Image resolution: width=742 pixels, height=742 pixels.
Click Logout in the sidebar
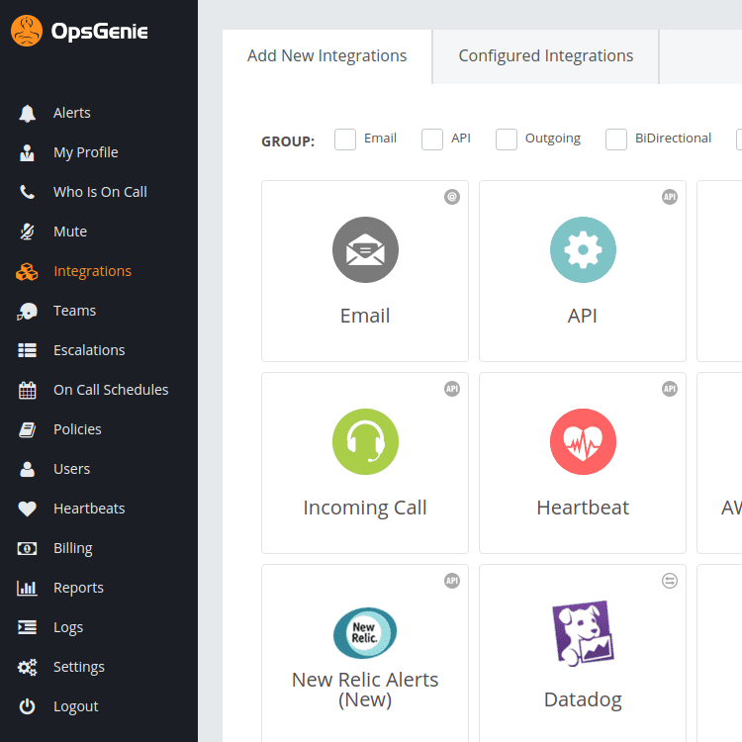point(75,706)
